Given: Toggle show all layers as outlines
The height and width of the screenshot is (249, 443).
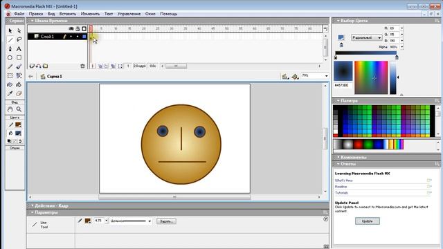Looking at the screenshot, I should coord(84,29).
